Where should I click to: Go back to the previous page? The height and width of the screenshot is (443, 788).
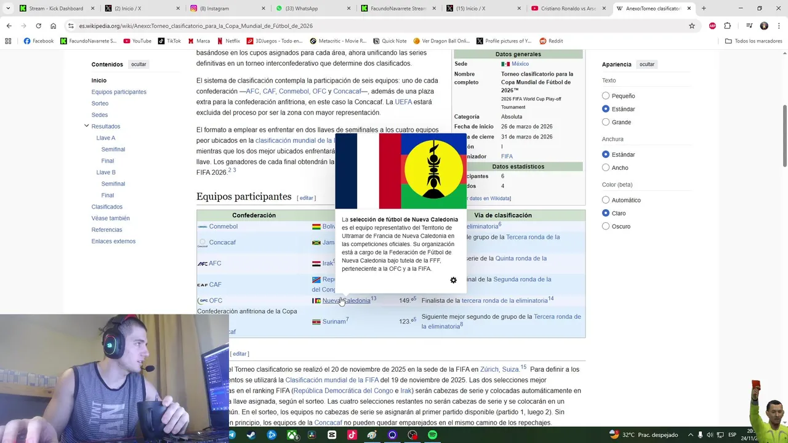point(9,26)
